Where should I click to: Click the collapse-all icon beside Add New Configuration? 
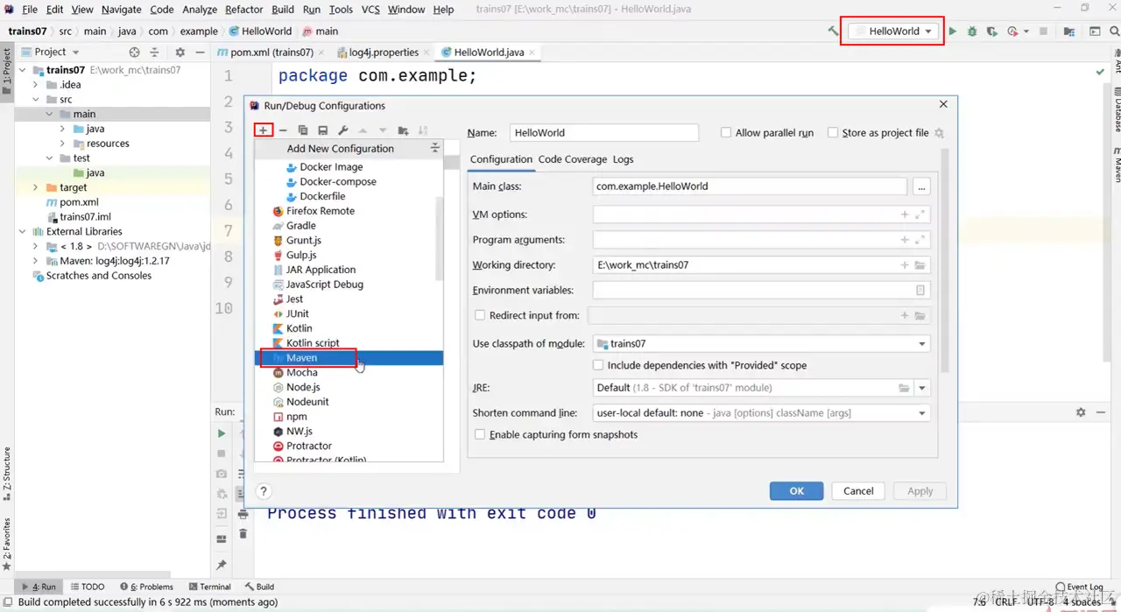pos(434,149)
